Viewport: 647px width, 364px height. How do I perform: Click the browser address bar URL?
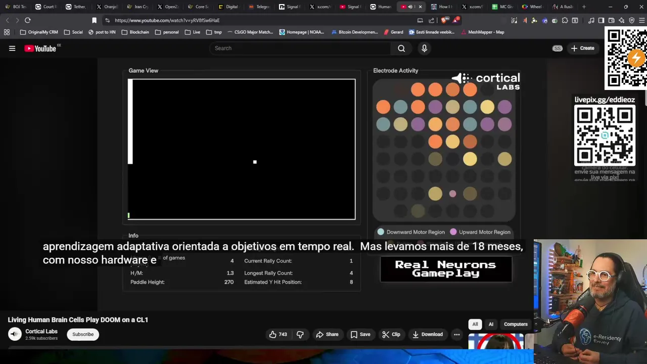point(167,20)
